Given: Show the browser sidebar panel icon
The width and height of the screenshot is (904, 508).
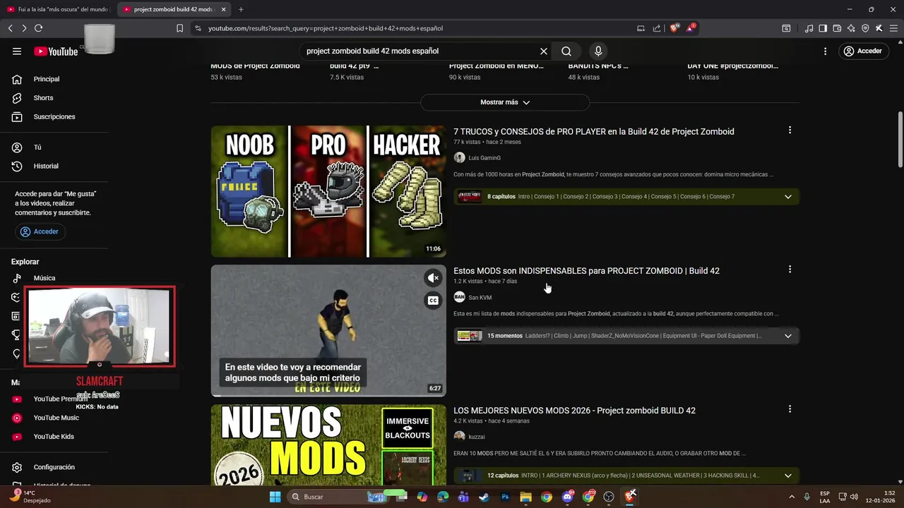Looking at the screenshot, I should [x=823, y=28].
